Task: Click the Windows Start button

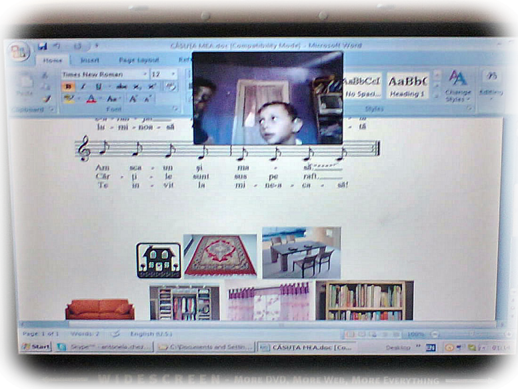Action: click(x=35, y=347)
